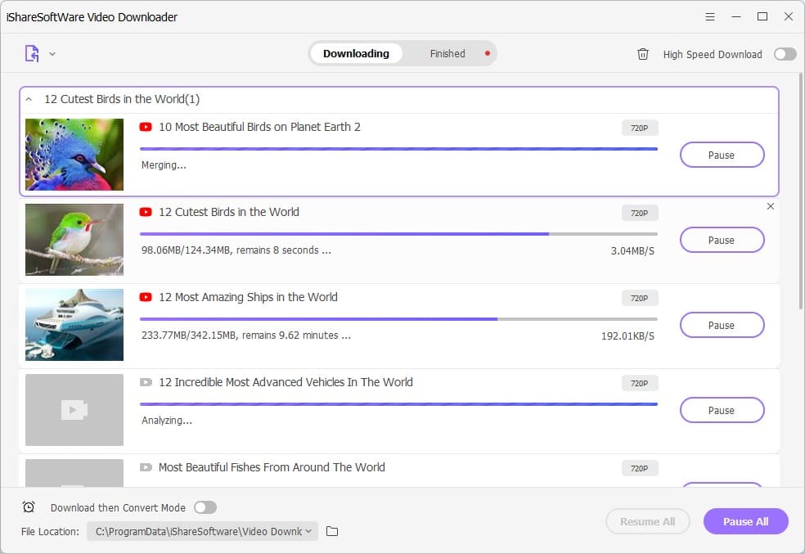Screen dimensions: 805x554
Task: Open the scheduler alarm clock icon
Action: tap(29, 507)
